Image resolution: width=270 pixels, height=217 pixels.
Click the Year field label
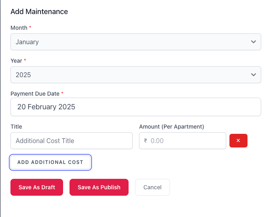point(16,61)
